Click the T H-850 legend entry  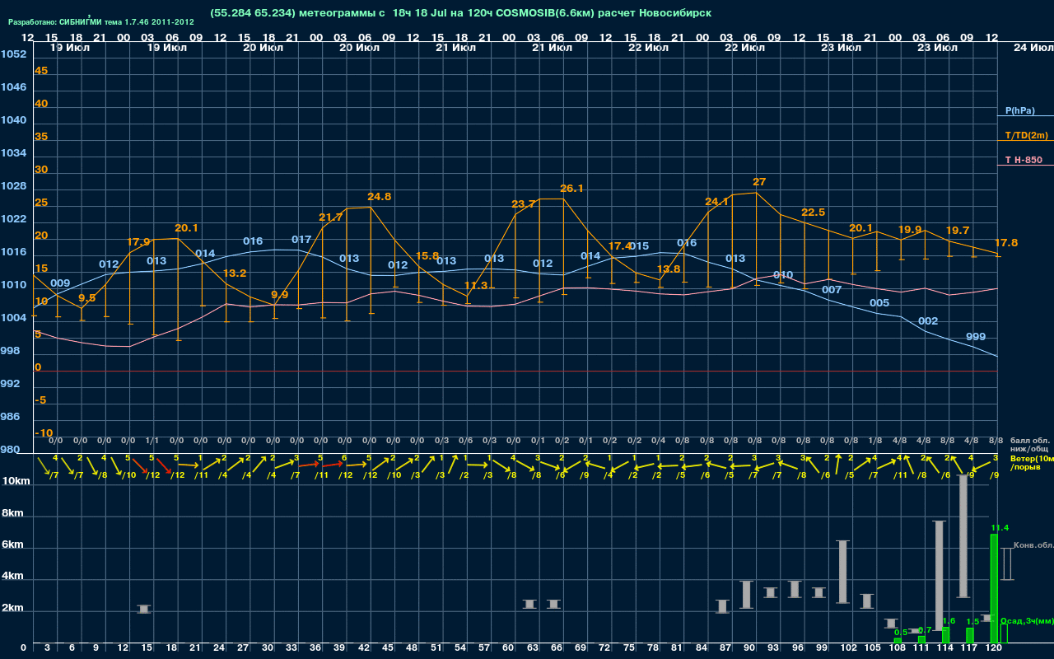pos(1024,160)
